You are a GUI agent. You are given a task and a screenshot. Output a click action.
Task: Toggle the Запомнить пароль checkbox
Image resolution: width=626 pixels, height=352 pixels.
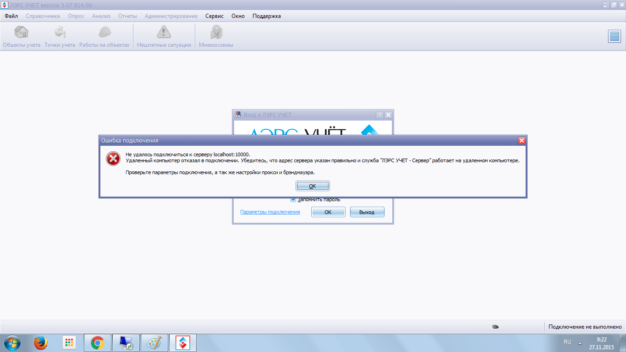pyautogui.click(x=294, y=199)
